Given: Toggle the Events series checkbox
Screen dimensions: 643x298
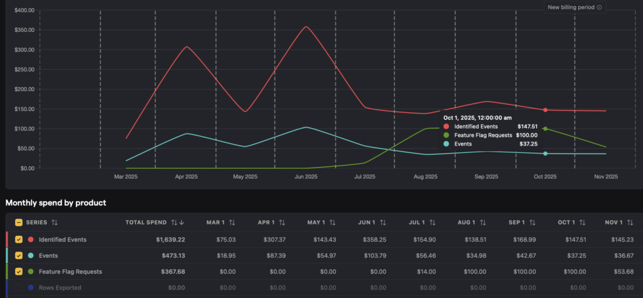Looking at the screenshot, I should coord(19,255).
